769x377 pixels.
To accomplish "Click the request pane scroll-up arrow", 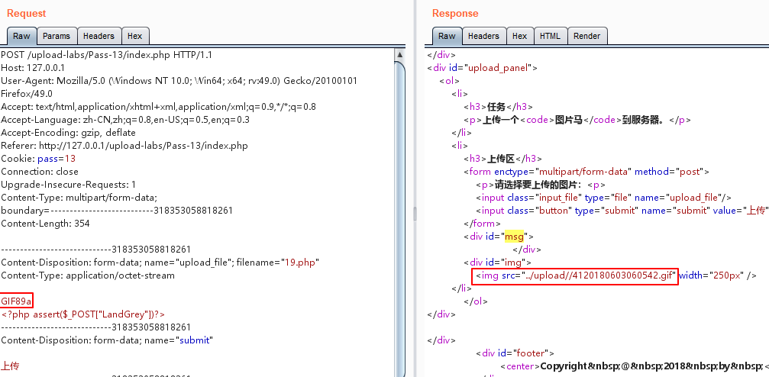I will pyautogui.click(x=400, y=54).
